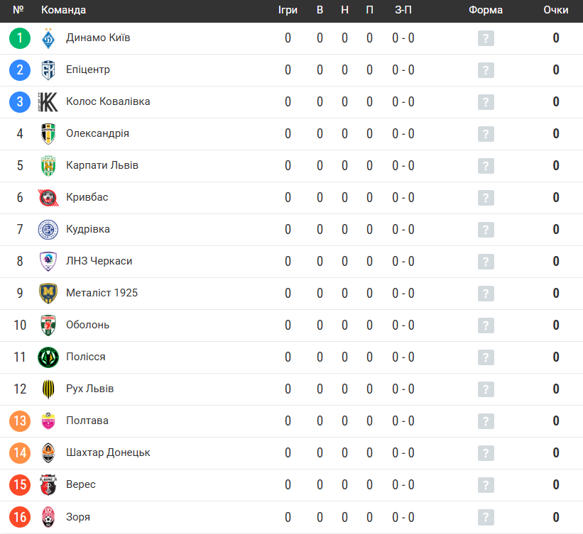Click the form question mark for Кудрівка
583x534 pixels.
[x=486, y=230]
